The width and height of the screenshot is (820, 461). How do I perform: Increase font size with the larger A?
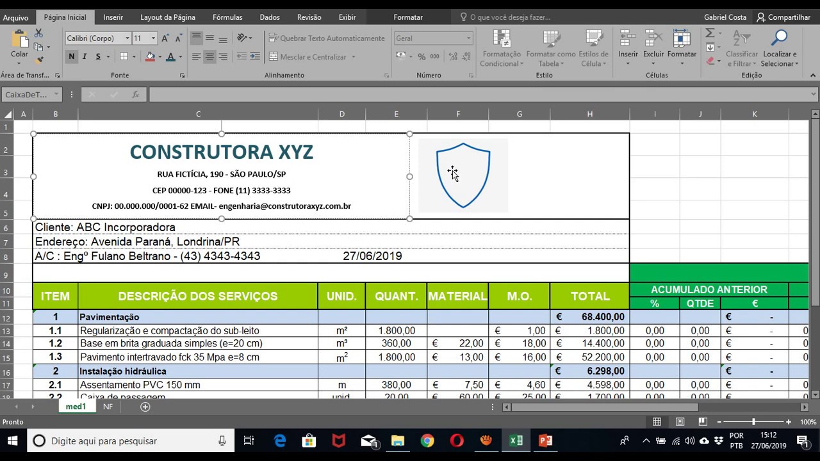(x=165, y=38)
